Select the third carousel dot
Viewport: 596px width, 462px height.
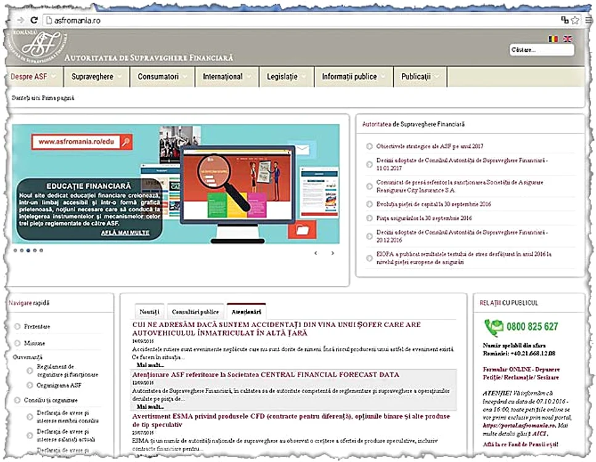tap(28, 250)
